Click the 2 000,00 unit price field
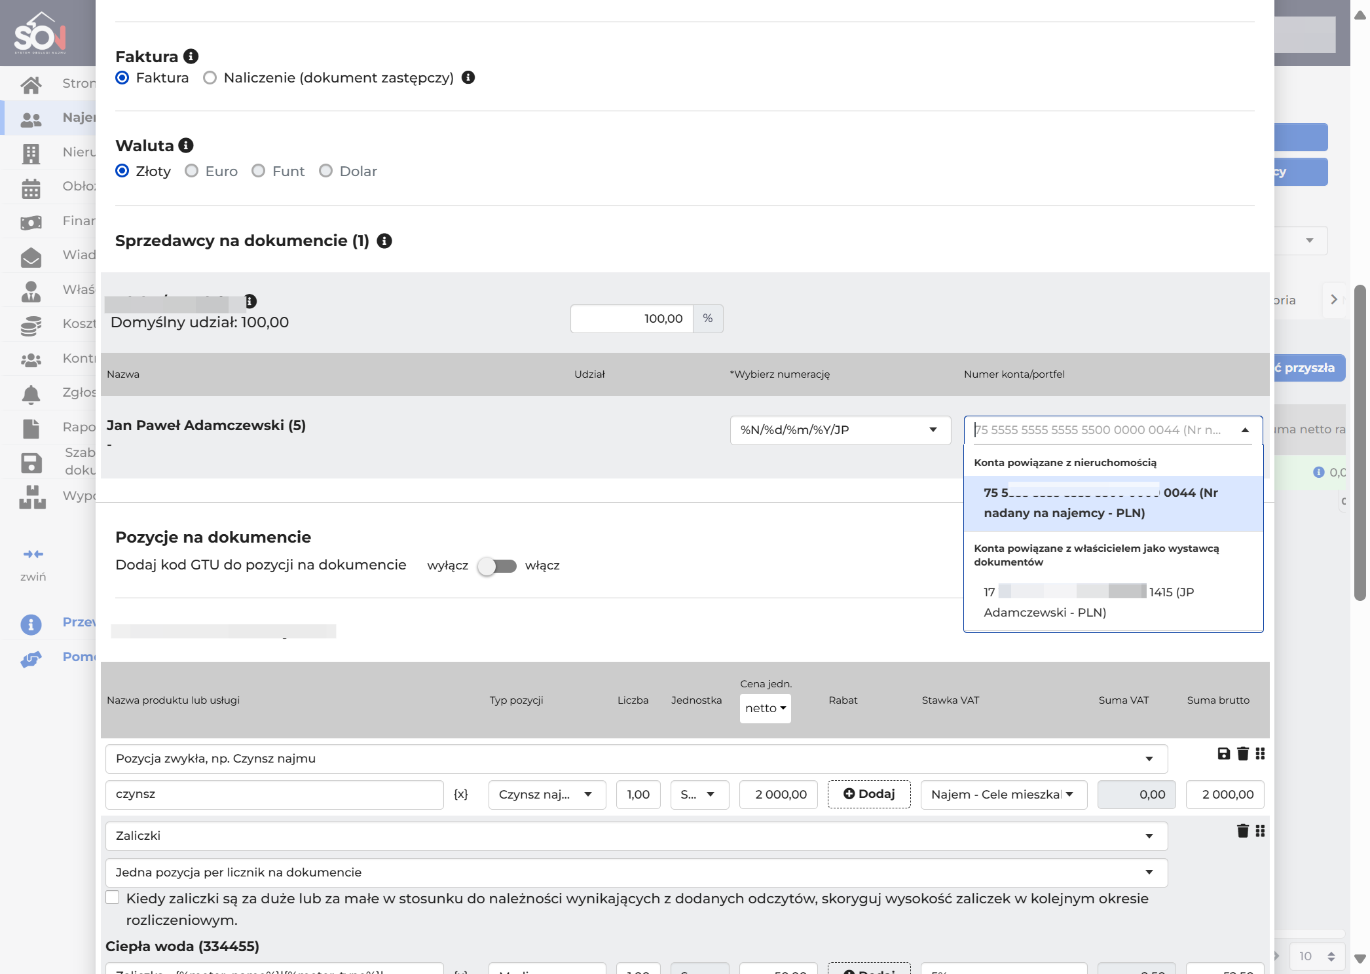 tap(778, 795)
